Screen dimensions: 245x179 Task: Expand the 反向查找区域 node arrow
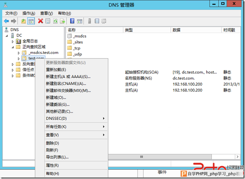13,64
